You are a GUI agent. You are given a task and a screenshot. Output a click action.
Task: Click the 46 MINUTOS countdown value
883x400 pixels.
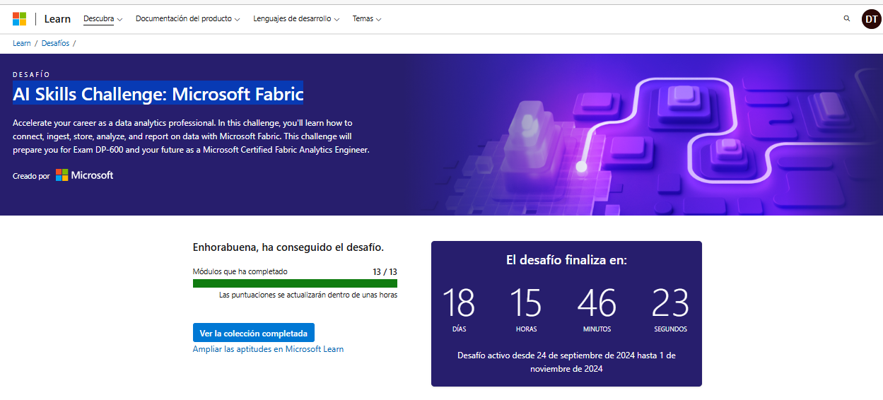click(597, 309)
